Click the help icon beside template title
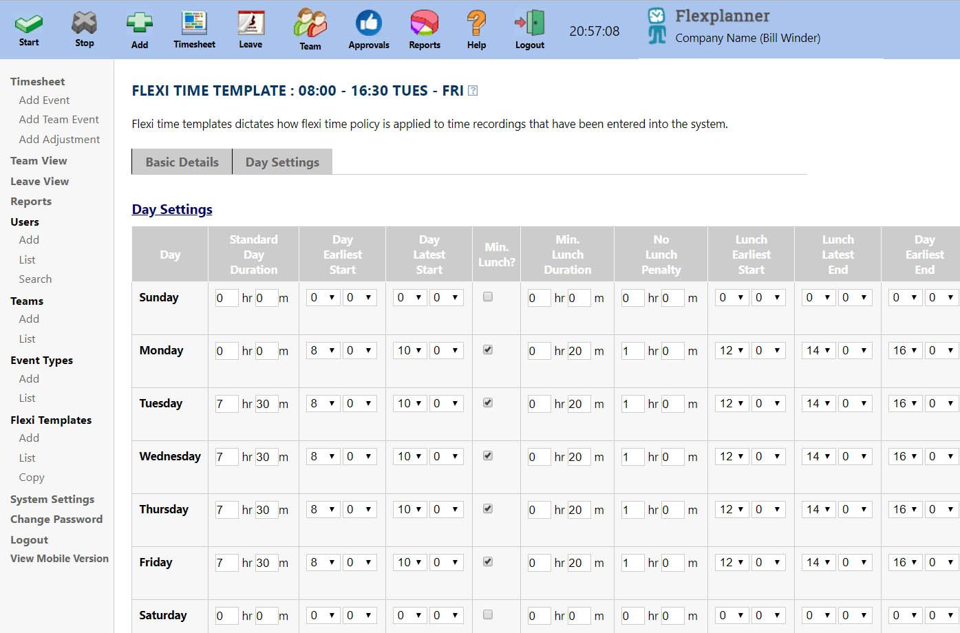The image size is (960, 633). 473,91
